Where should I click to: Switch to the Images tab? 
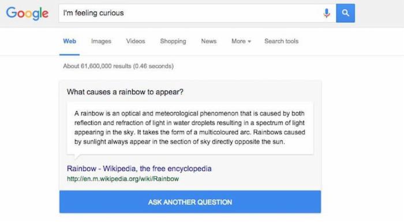tap(101, 41)
